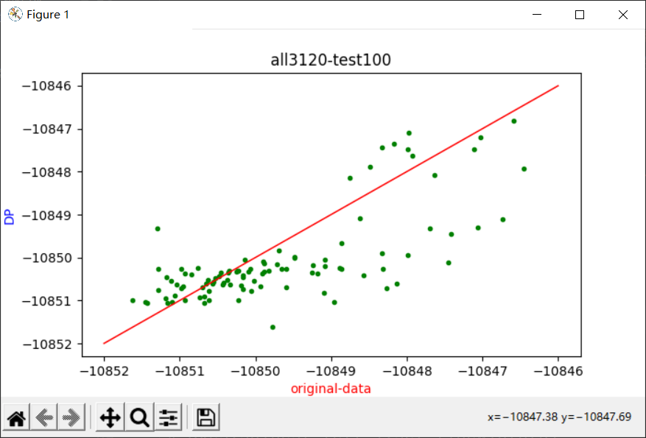
Task: Maximize the Figure 1 window
Action: 580,15
